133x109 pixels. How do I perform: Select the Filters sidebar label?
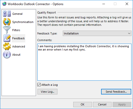[x=16, y=30]
